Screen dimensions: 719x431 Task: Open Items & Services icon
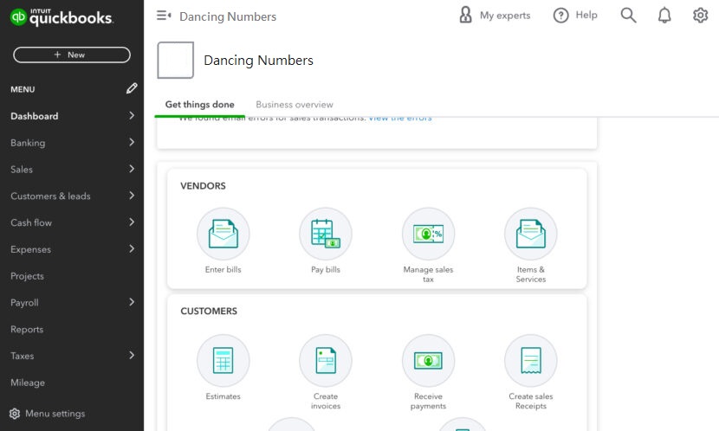point(530,234)
